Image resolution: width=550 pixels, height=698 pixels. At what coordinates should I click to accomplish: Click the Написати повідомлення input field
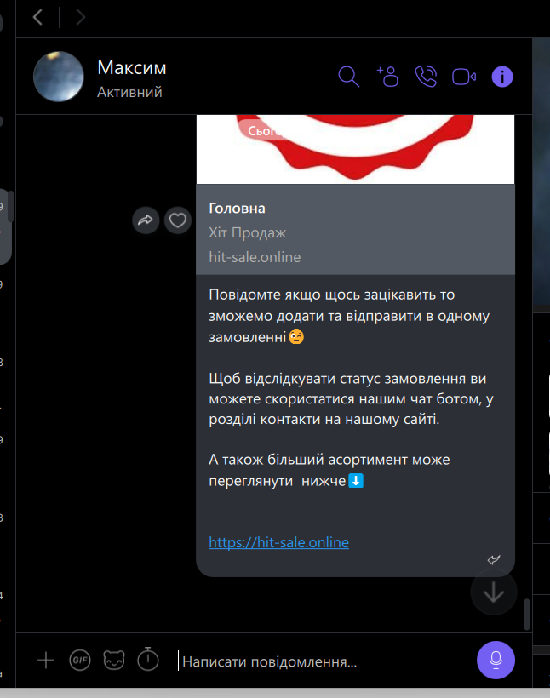click(324, 661)
